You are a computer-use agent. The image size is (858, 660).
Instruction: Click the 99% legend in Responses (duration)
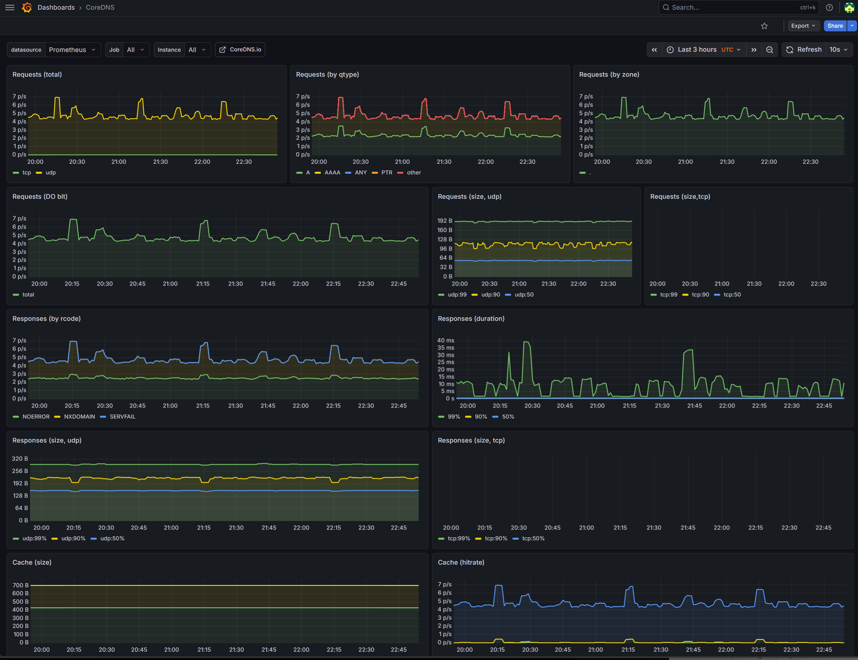click(454, 417)
